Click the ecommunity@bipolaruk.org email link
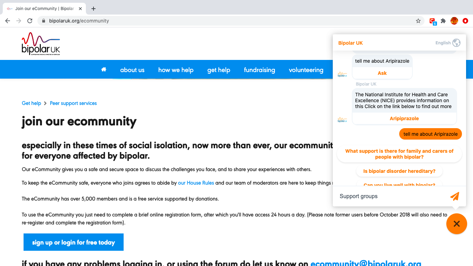 (366, 263)
